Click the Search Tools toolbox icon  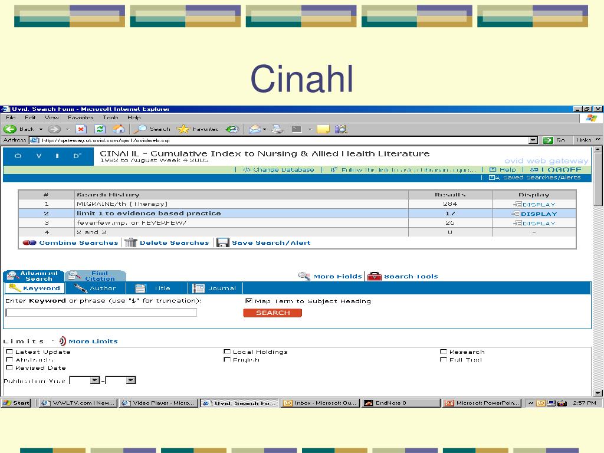375,276
